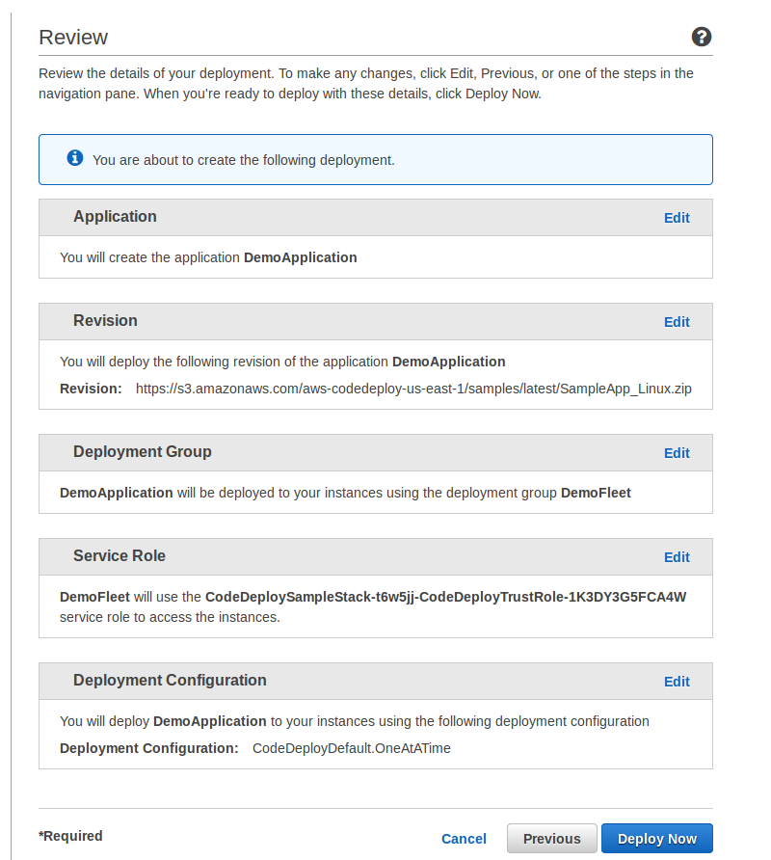Viewport: 771px width, 860px height.
Task: Click the CodeDeployTrustRole service role name
Action: tap(446, 597)
